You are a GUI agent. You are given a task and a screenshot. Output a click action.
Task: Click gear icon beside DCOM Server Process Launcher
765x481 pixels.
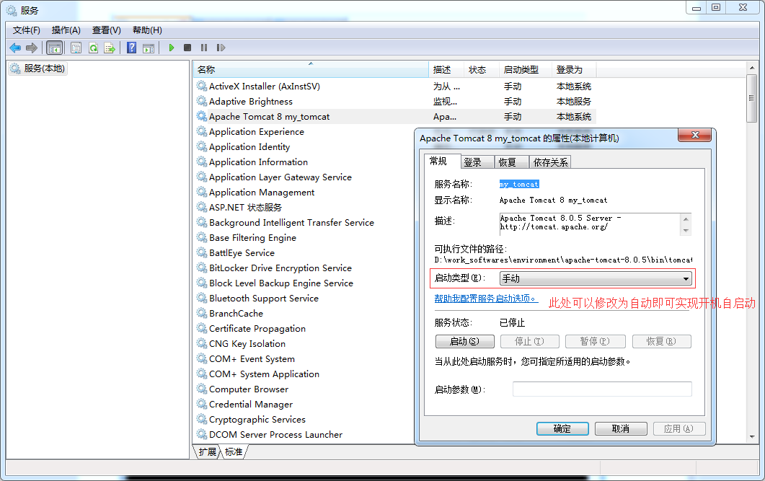[x=201, y=434]
